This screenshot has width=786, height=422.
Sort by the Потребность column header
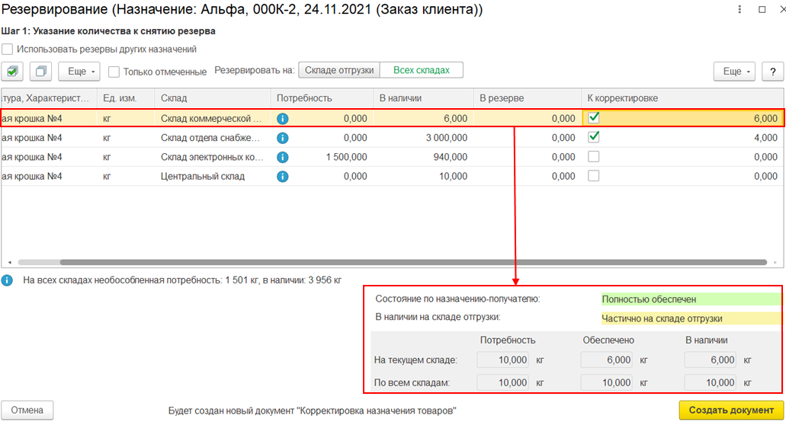point(305,98)
